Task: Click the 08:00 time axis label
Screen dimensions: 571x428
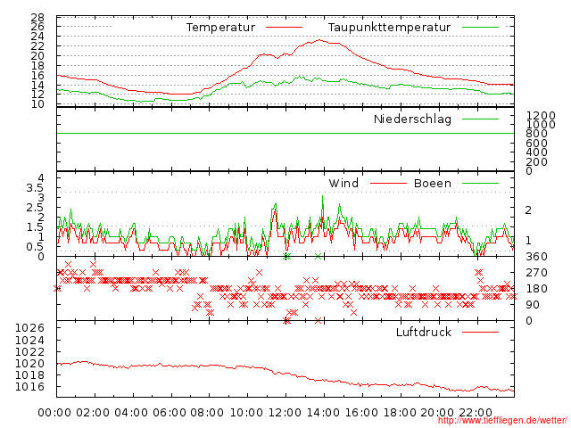Action: point(207,413)
